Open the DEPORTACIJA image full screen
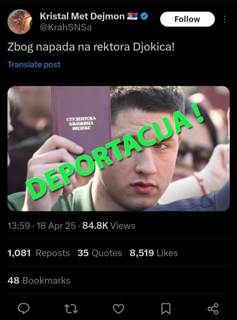The height and width of the screenshot is (320, 237). [118, 149]
